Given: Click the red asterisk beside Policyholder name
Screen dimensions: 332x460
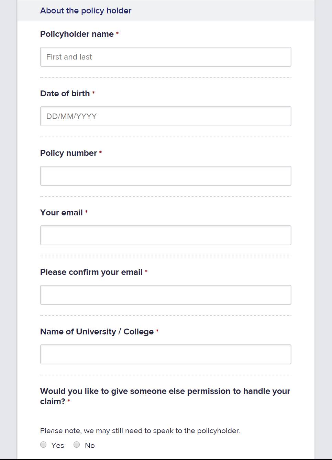Looking at the screenshot, I should pos(117,34).
